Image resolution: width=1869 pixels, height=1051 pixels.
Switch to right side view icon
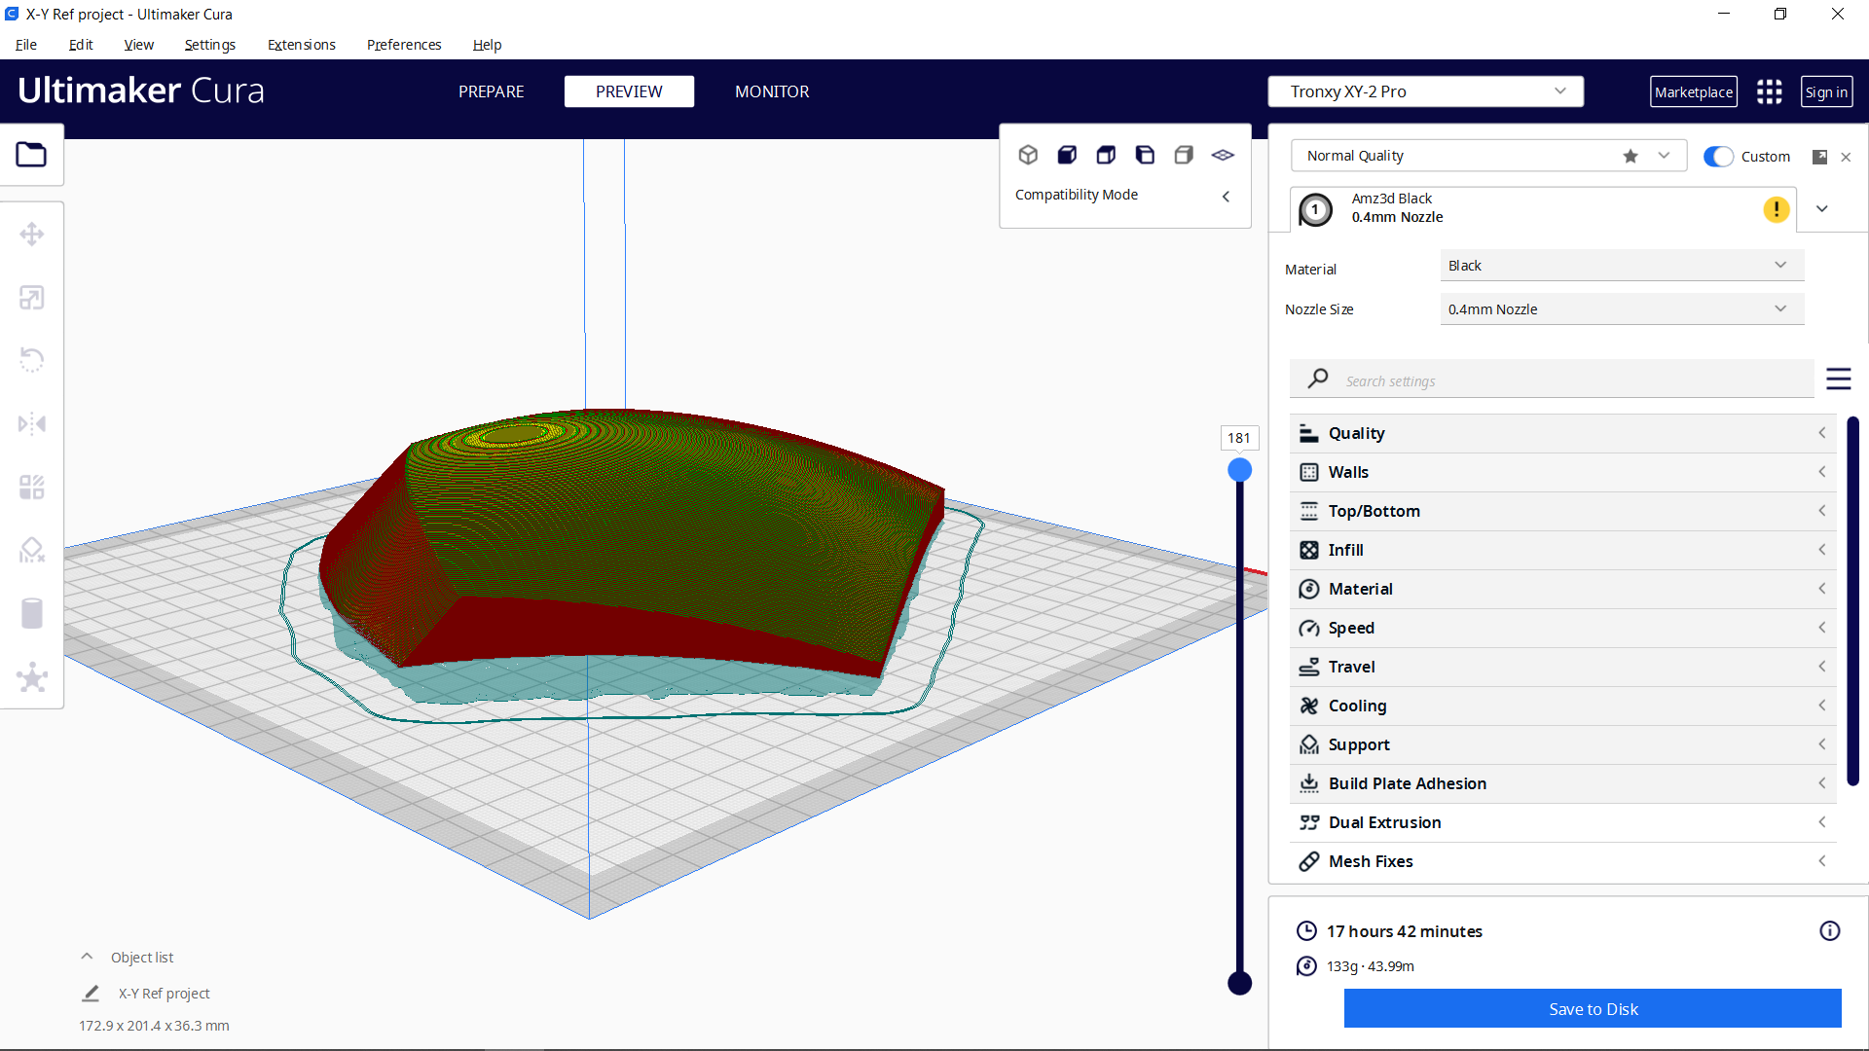pos(1184,155)
